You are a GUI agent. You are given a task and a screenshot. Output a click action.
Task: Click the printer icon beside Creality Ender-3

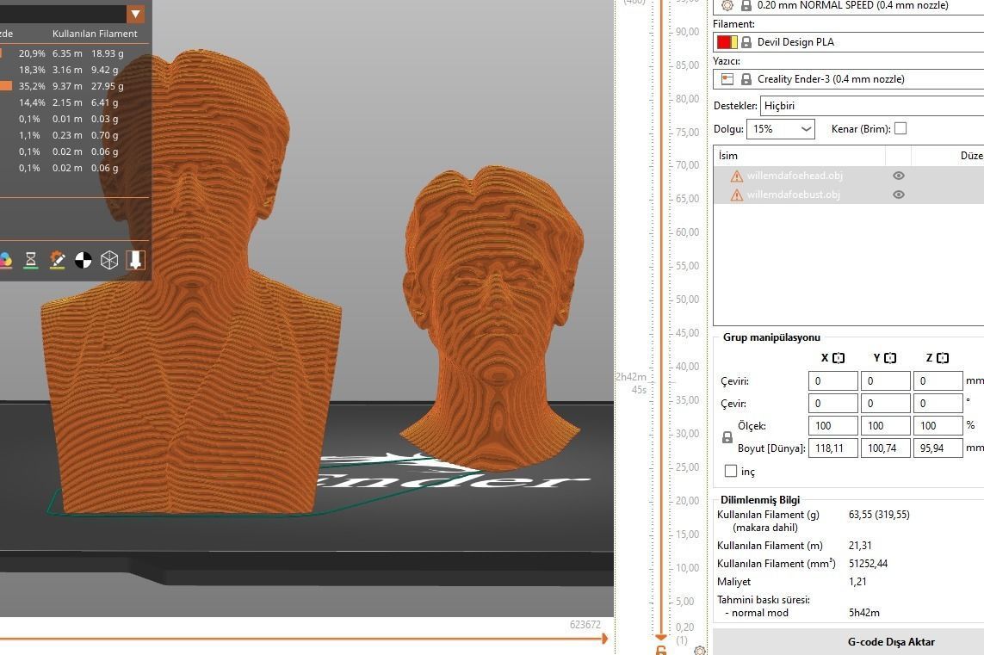pos(727,79)
